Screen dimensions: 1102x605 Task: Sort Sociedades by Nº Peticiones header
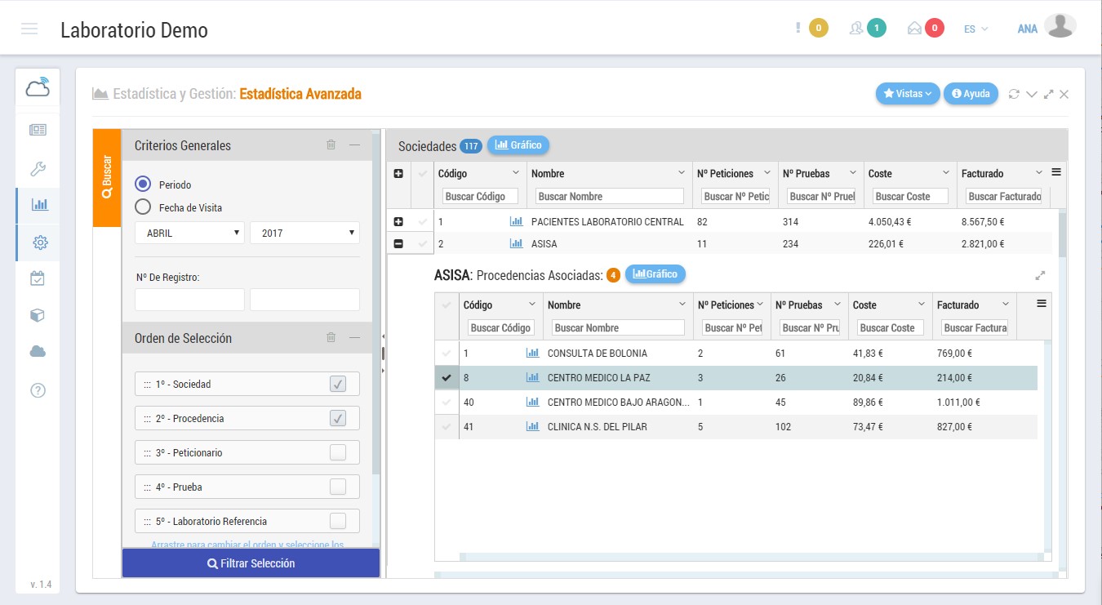point(725,173)
